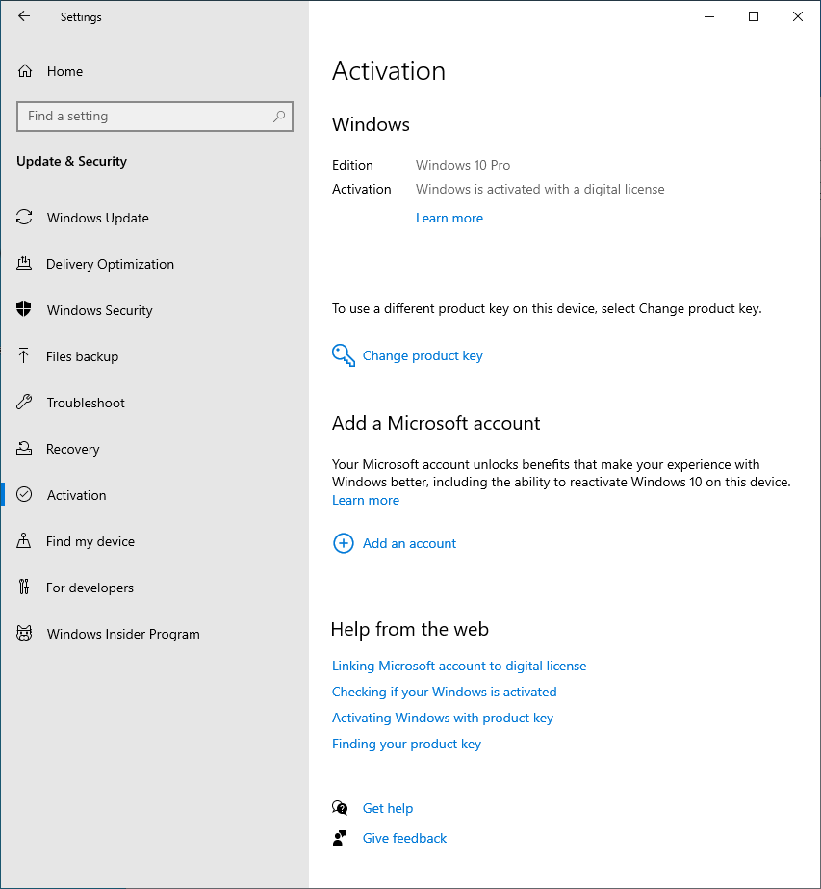Click the Get help chat icon
The width and height of the screenshot is (821, 889).
tap(340, 808)
